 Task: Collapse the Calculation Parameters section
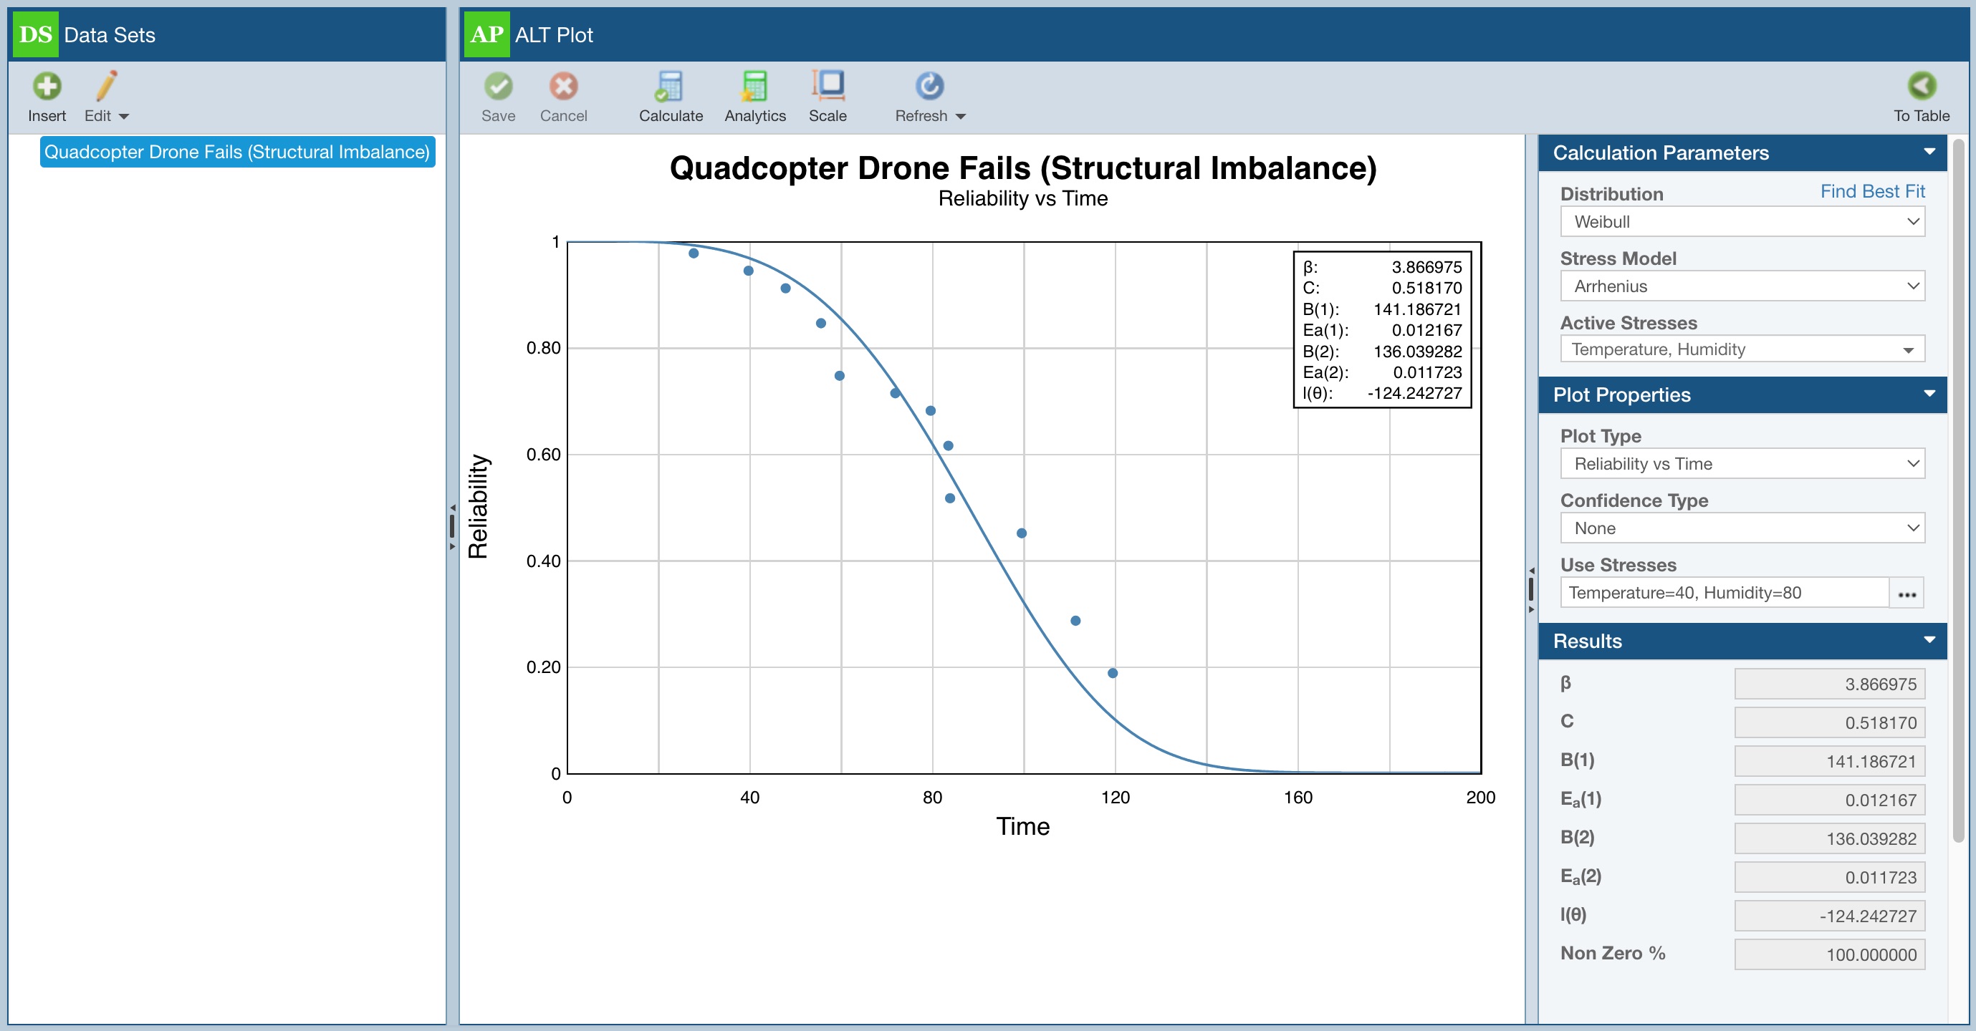1929,152
